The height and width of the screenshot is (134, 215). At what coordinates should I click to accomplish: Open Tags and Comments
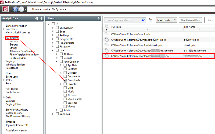17,125
